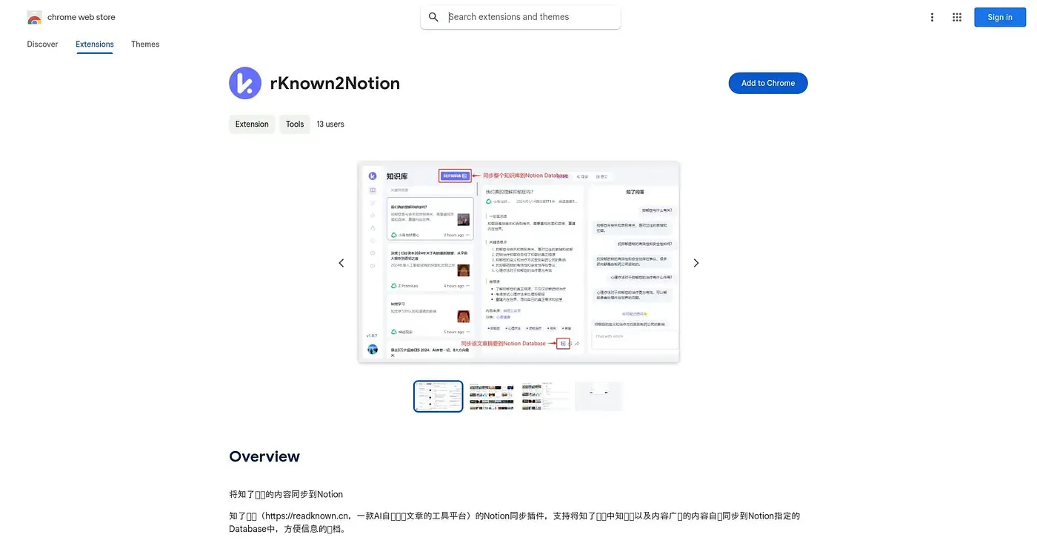Click the Tools category chip
This screenshot has width=1037, height=540.
click(x=295, y=124)
